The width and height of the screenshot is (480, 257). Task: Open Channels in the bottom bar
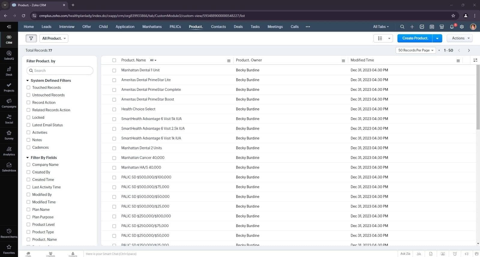pyautogui.click(x=50, y=254)
